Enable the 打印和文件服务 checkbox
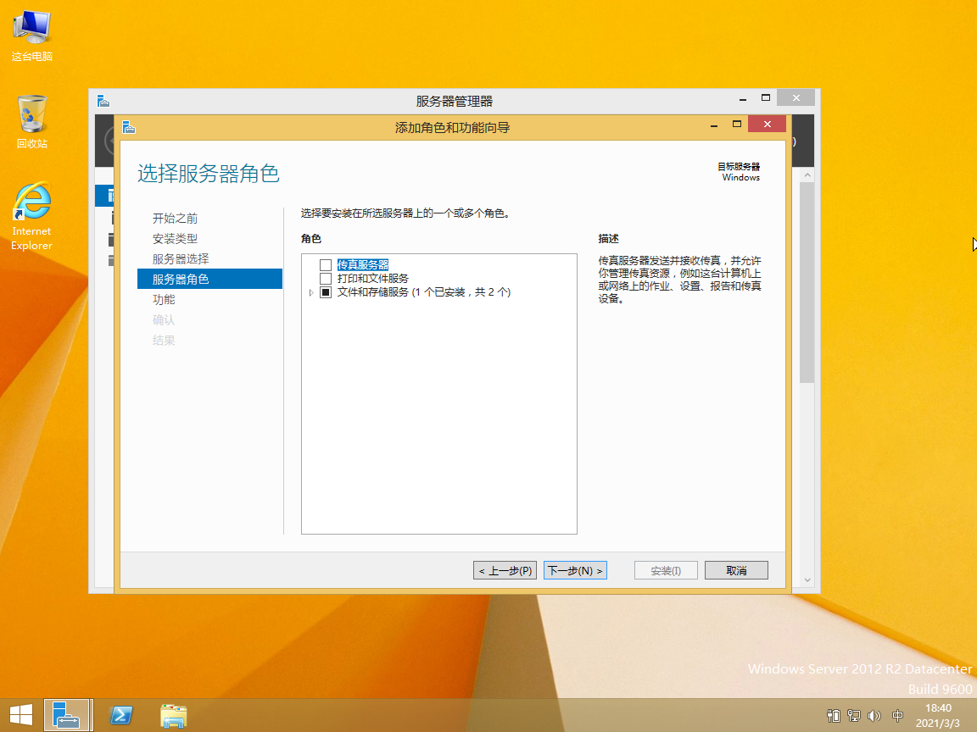 pos(326,279)
